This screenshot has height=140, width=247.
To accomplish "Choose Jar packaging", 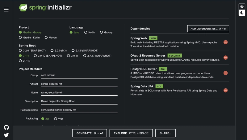I will pyautogui.click(x=45, y=119).
